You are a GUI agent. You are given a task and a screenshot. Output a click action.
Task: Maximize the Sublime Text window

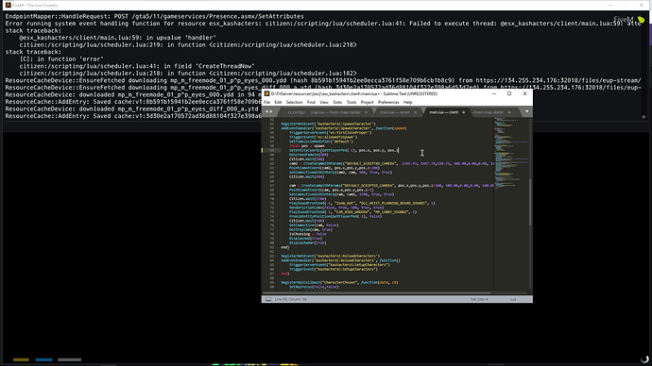(509, 93)
